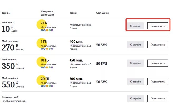Click the WhatsApp icon in Мой разговор row
174x106 pixels.
[x=50, y=49]
